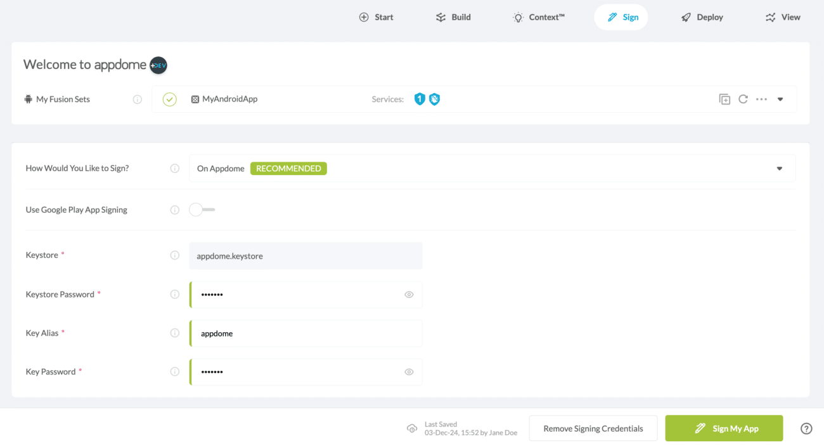Screen dimensions: 824x445
Task: Open the Context tab
Action: pos(538,17)
